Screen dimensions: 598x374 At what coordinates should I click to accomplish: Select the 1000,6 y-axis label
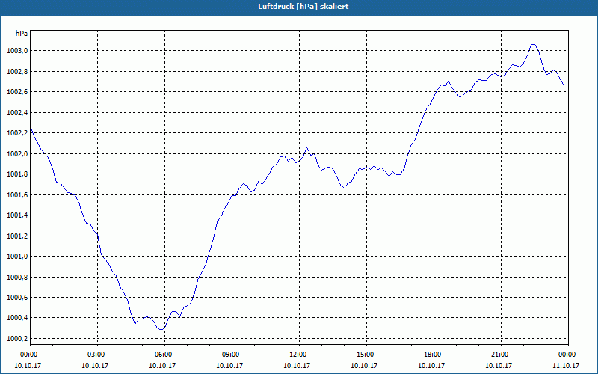coord(16,298)
